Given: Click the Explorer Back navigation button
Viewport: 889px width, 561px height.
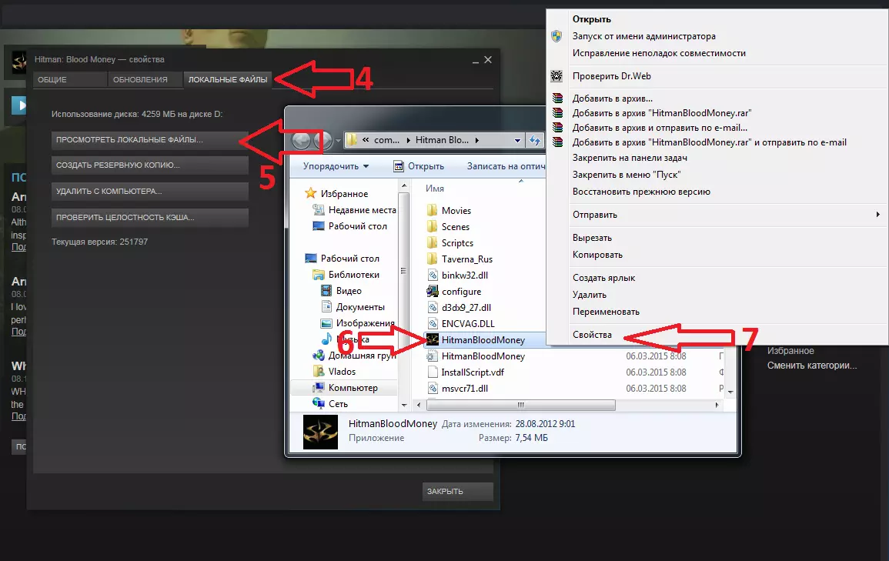Looking at the screenshot, I should 301,140.
